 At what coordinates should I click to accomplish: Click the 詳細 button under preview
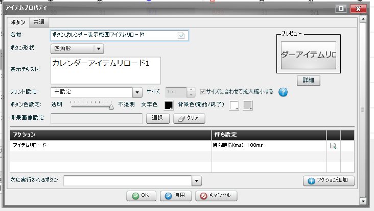(309, 81)
